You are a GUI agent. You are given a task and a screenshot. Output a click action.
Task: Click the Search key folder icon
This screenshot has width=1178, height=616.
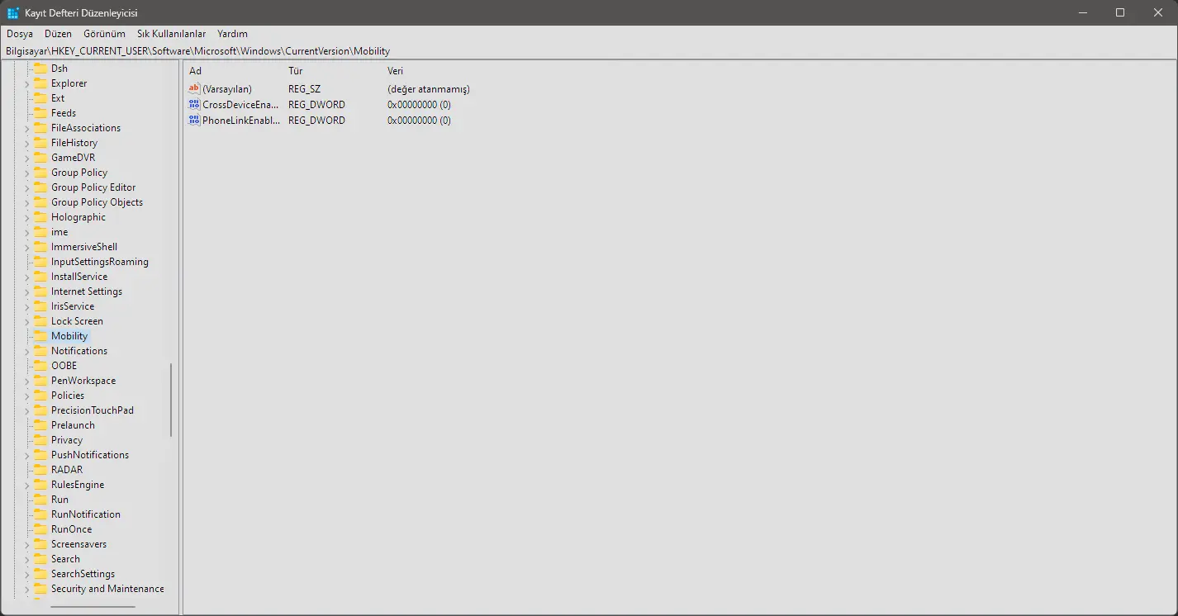40,559
